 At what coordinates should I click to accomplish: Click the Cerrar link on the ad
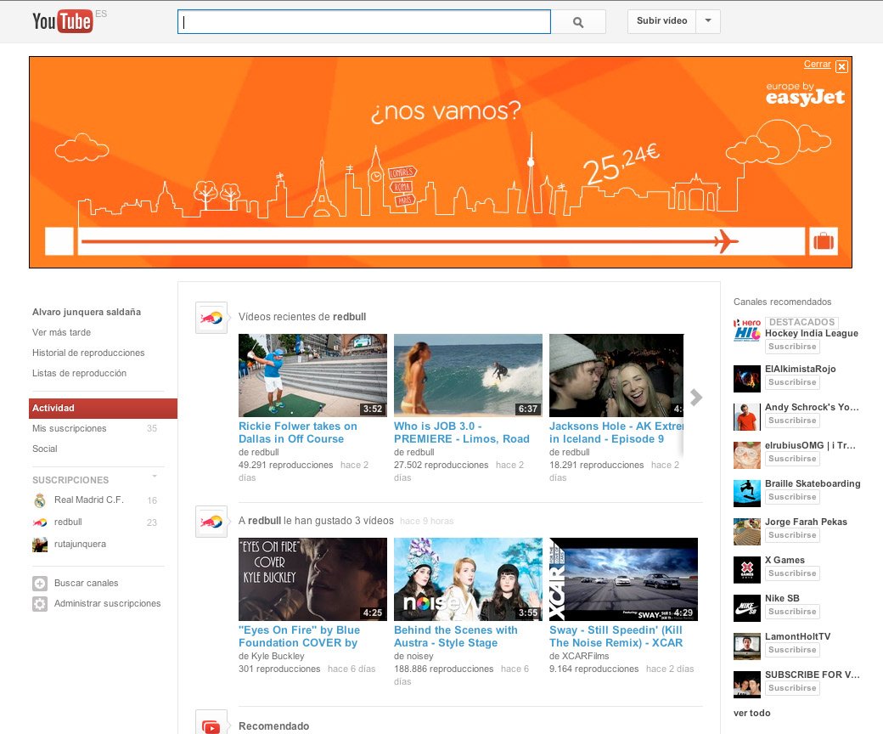[x=817, y=65]
